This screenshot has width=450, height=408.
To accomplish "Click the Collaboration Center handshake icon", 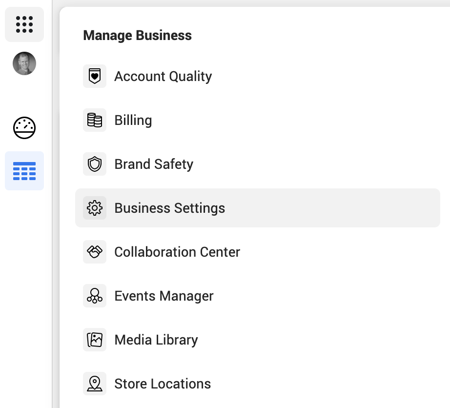I will click(95, 252).
